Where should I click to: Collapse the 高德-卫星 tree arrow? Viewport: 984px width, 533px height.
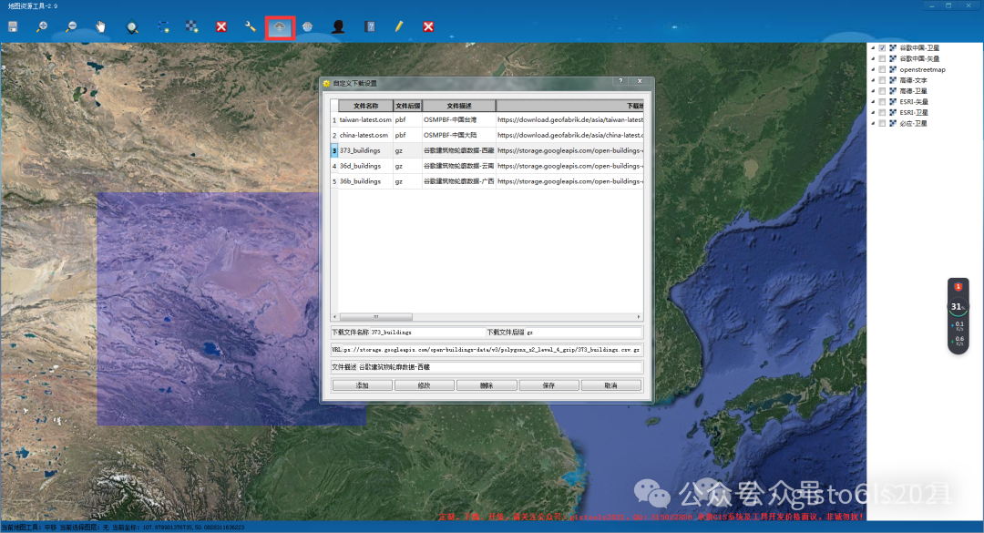click(x=873, y=91)
